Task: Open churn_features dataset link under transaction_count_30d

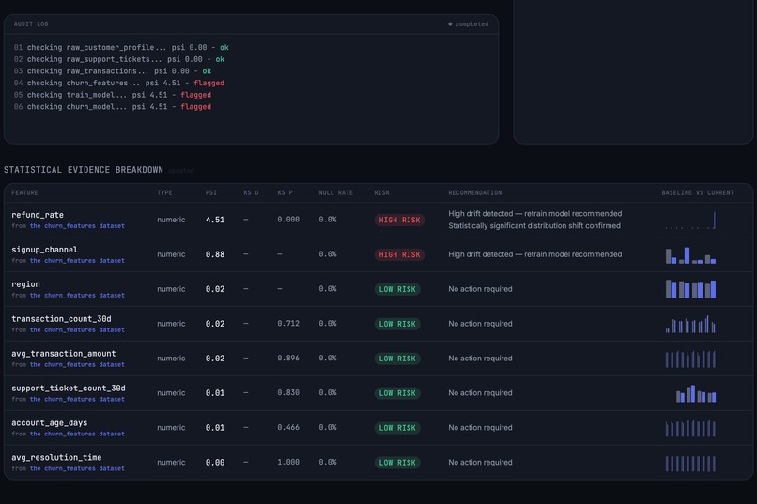Action: 77,329
